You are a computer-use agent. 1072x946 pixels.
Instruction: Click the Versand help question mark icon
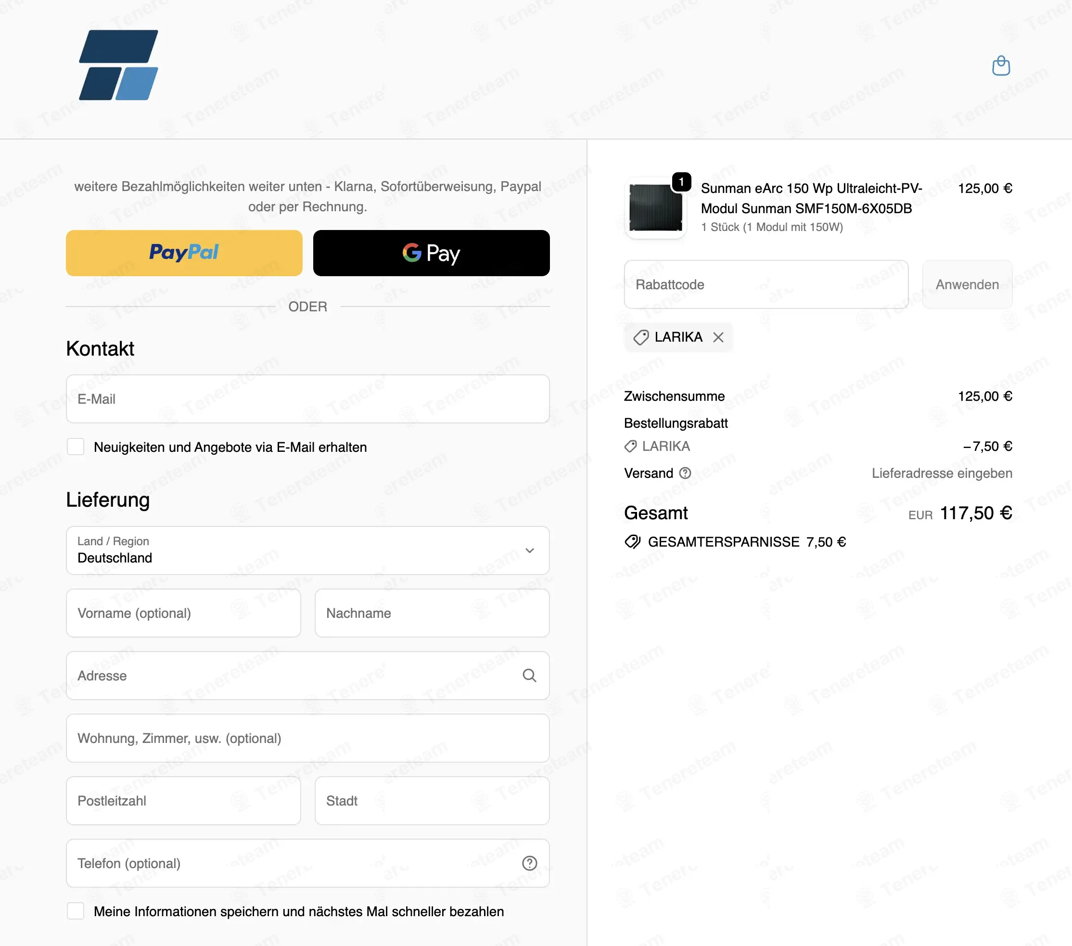pyautogui.click(x=685, y=473)
